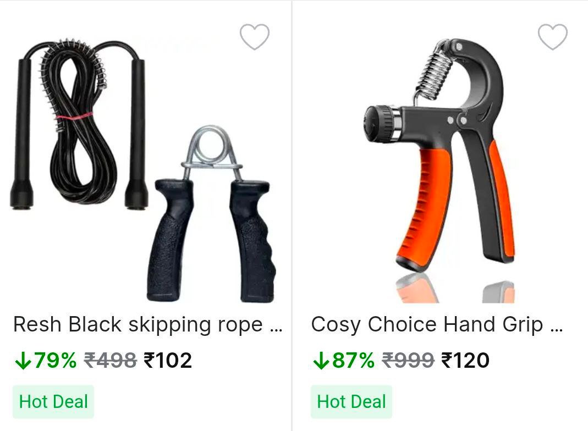The height and width of the screenshot is (431, 588).
Task: Add Resh skipping rope to wishlist
Action: coord(255,37)
